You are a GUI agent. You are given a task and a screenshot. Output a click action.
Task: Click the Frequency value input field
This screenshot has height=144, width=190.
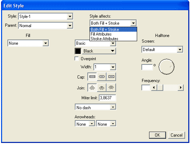click(x=146, y=87)
